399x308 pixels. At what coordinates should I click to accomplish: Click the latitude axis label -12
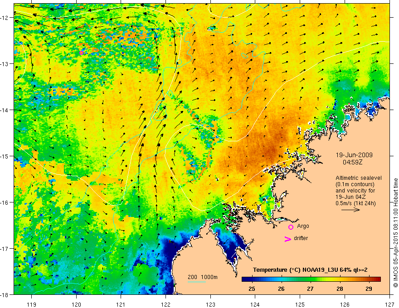point(5,18)
